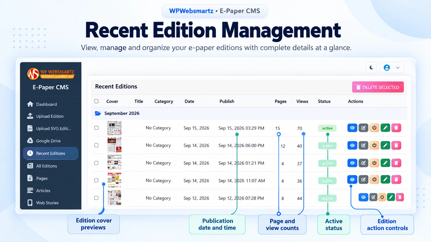Select the Sep 12, 2026 07:28 PM edition checkbox
The image size is (431, 242).
[x=96, y=198]
